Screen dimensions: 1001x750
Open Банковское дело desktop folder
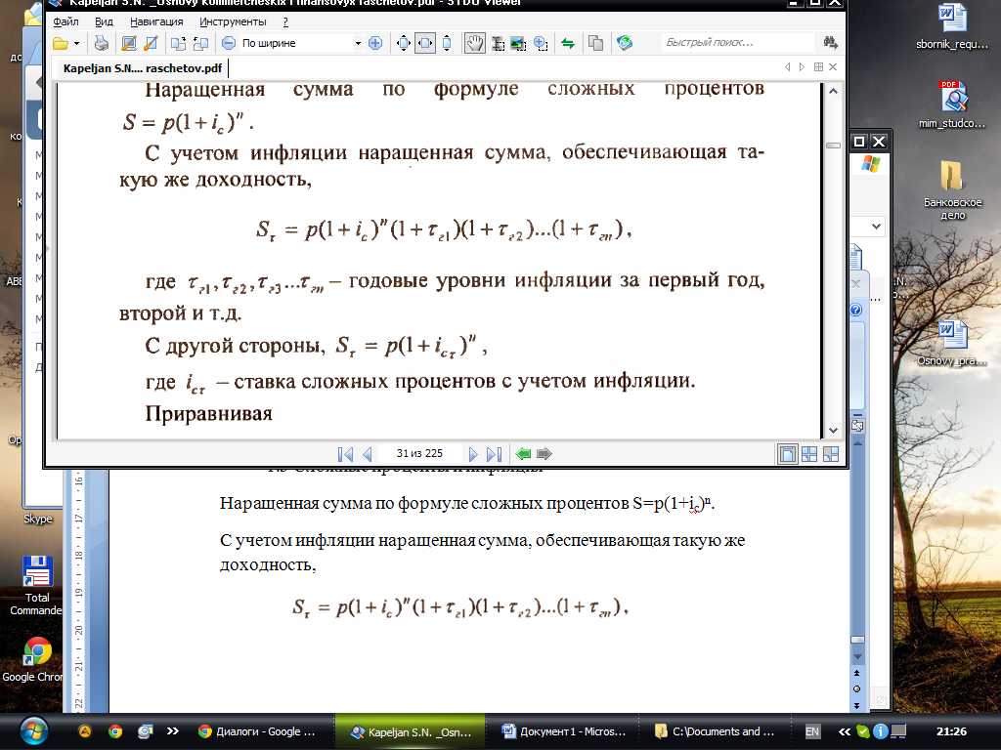[x=952, y=190]
